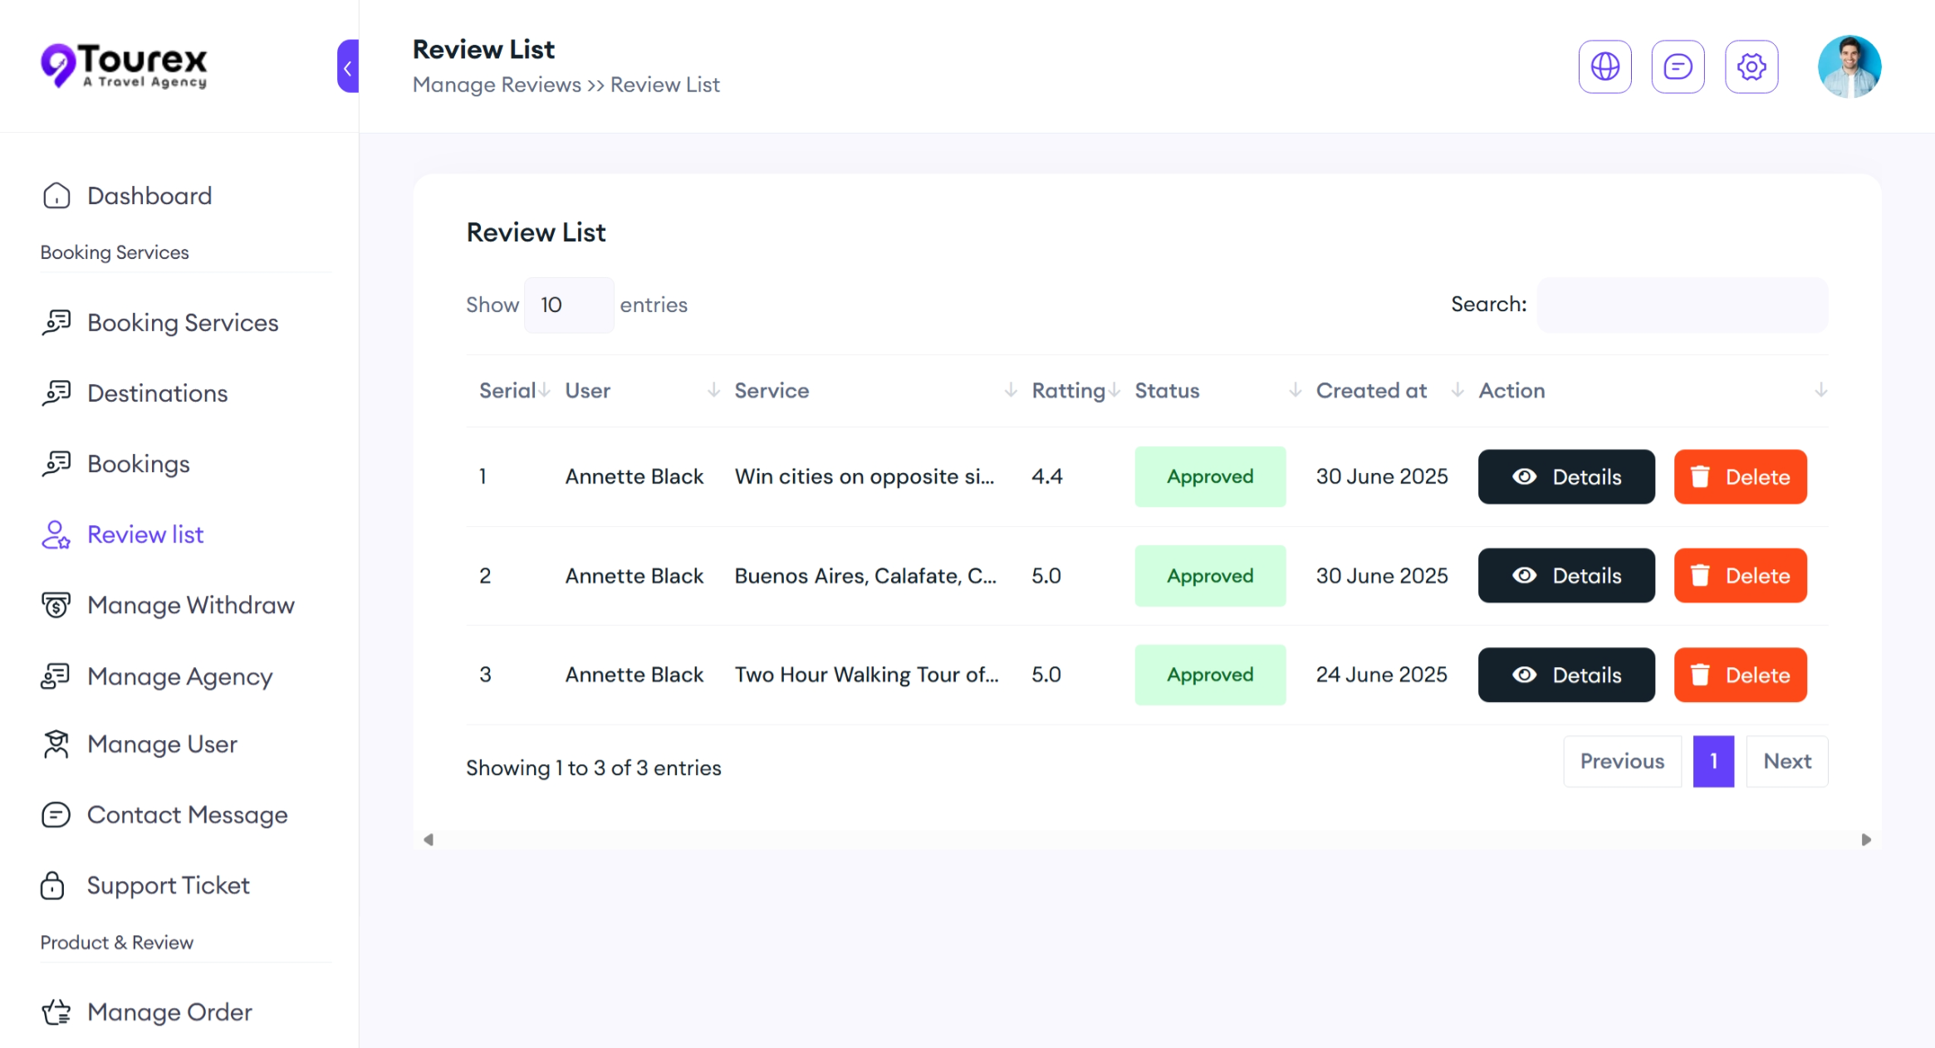Open settings gear icon in header
1935x1048 pixels.
coord(1751,66)
